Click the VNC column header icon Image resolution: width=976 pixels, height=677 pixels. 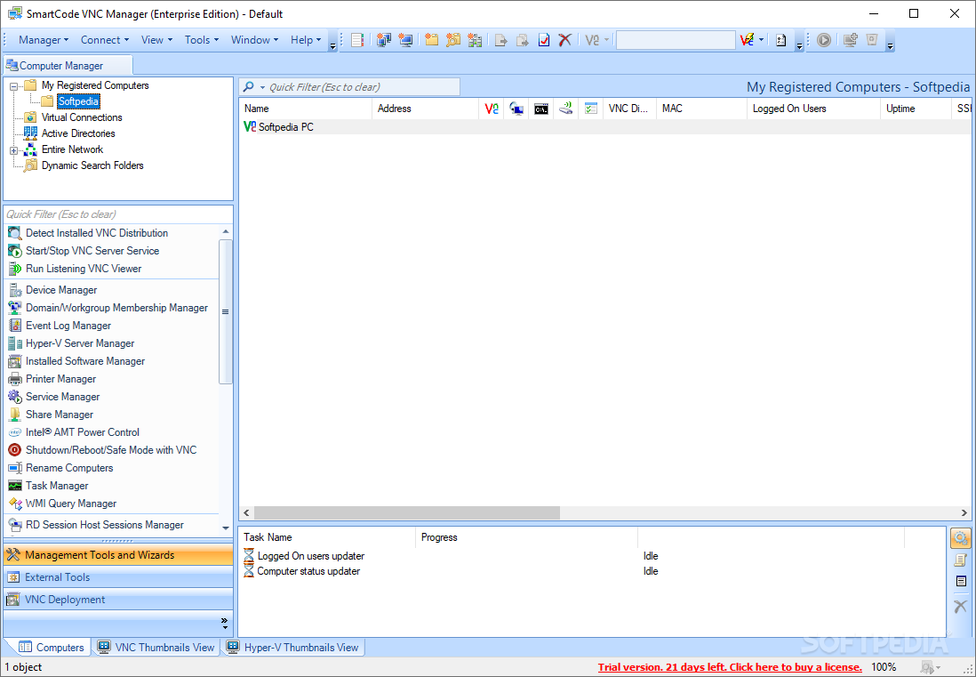492,109
